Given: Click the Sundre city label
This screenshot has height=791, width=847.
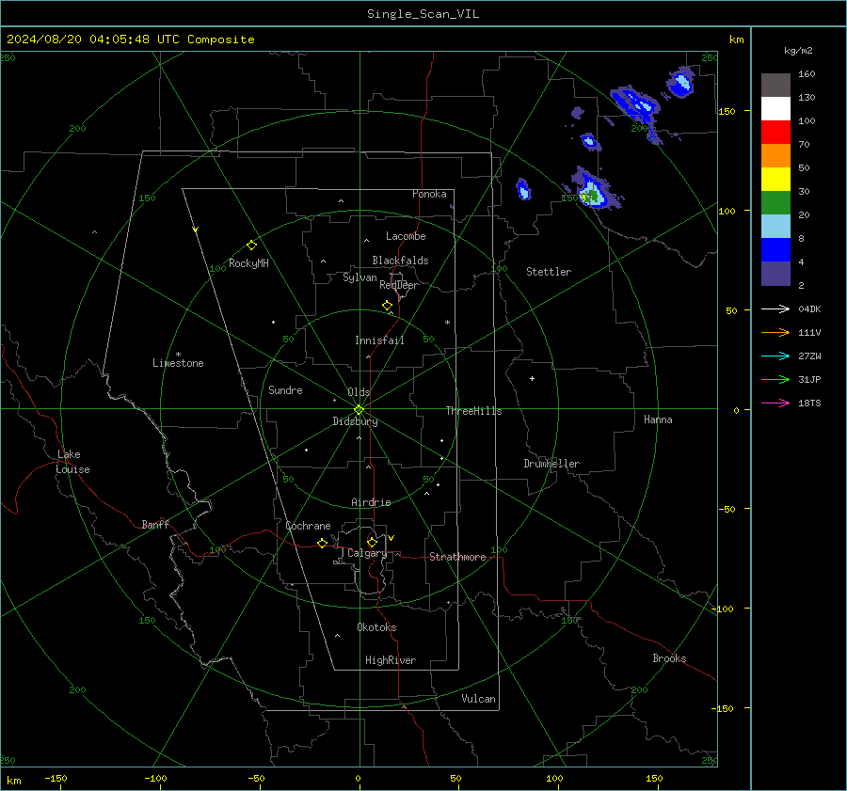Looking at the screenshot, I should pos(285,390).
